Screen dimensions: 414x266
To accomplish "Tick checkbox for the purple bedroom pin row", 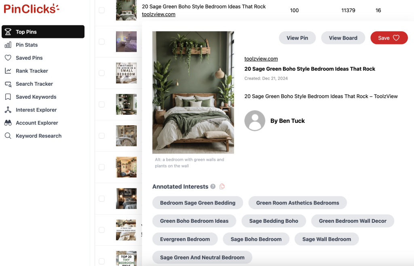I will coord(101,42).
